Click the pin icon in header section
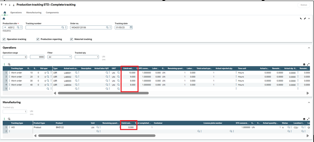The image size is (314, 142). pos(301,19)
